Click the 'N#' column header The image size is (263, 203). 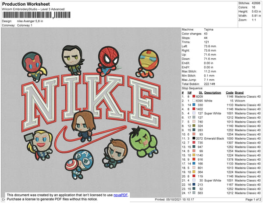click(x=189, y=93)
